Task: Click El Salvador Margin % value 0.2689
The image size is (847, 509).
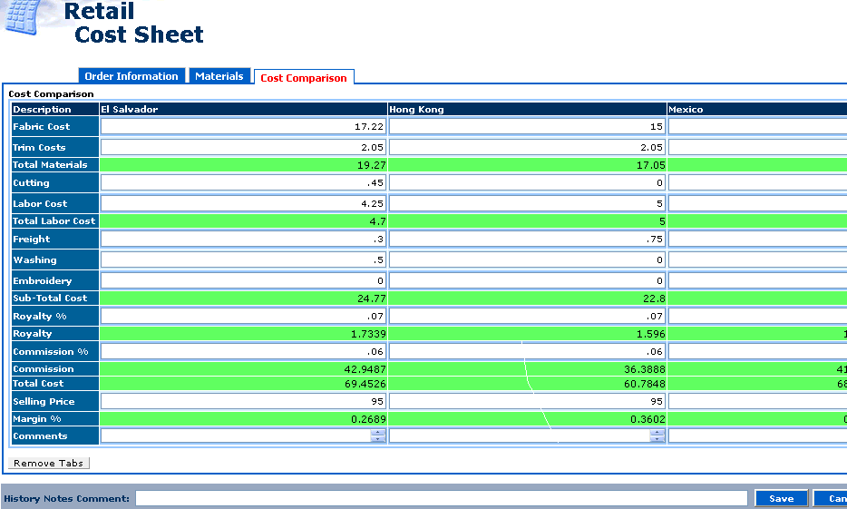Action: (x=368, y=419)
